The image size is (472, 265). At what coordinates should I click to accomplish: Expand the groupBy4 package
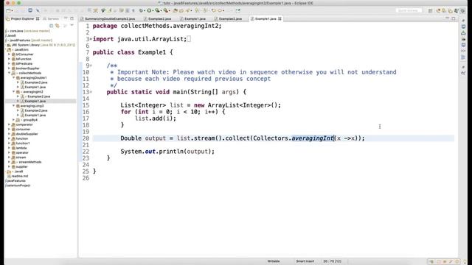click(x=13, y=120)
